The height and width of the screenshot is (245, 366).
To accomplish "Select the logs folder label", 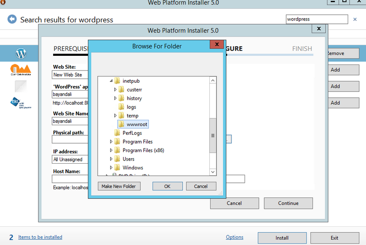I will (131, 107).
